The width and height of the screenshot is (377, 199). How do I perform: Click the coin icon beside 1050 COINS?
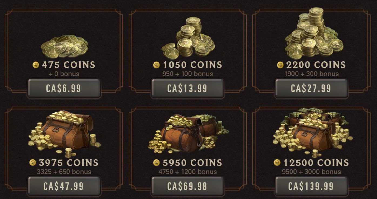(156, 65)
